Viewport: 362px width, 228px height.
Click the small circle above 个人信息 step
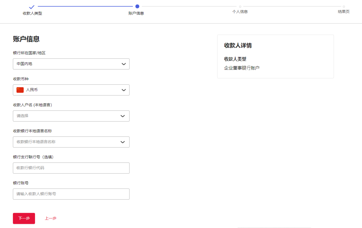pos(240,7)
